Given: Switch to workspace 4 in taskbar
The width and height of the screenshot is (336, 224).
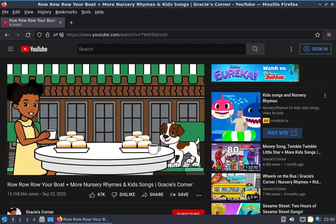Looking at the screenshot, I should 34,220.
